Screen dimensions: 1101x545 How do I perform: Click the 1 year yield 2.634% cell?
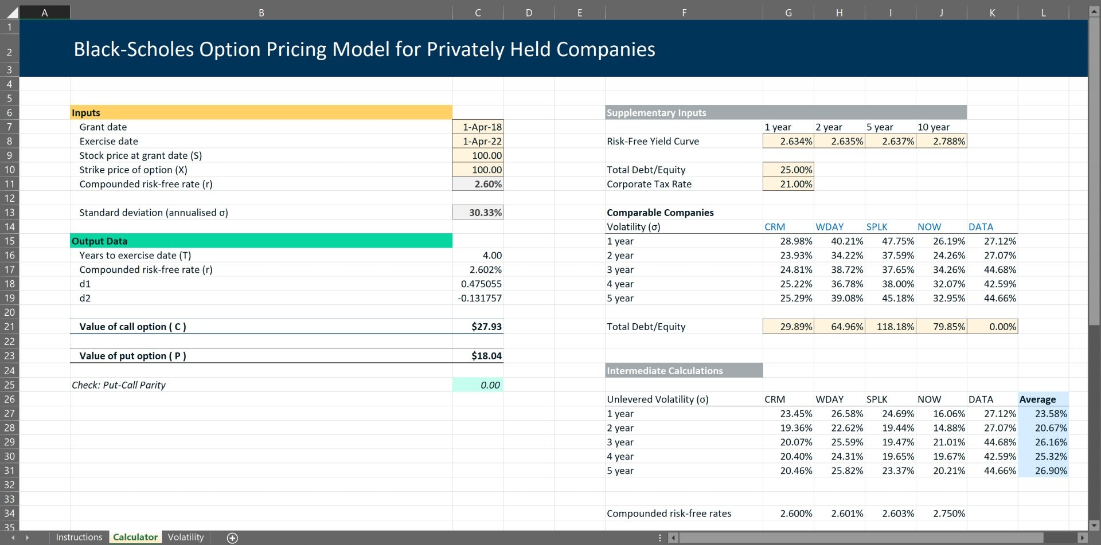[788, 141]
